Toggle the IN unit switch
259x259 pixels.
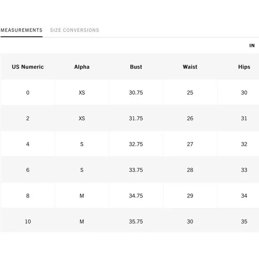tap(252, 46)
